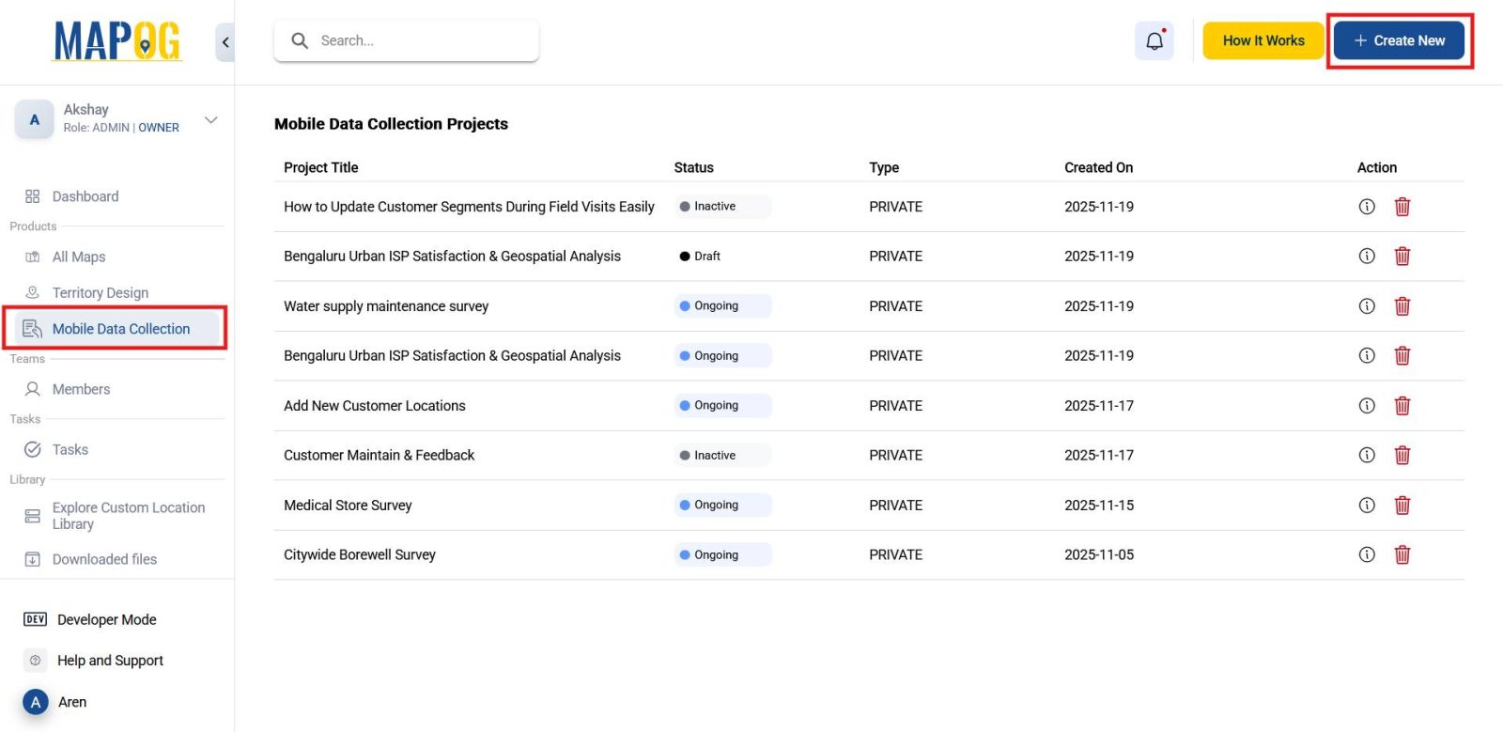Delete Customer Maintain & Feedback project

(x=1402, y=455)
